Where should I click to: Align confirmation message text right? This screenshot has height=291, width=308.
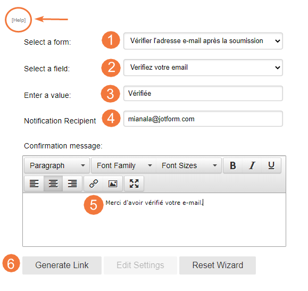[72, 184]
